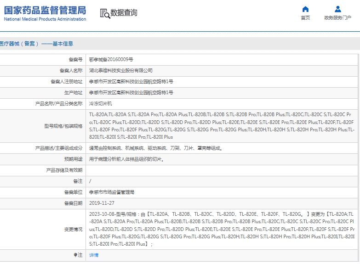Click the 备案人注册地址 address value

click(x=131, y=82)
